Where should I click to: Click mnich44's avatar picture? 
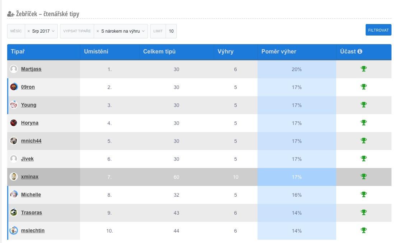pos(14,141)
